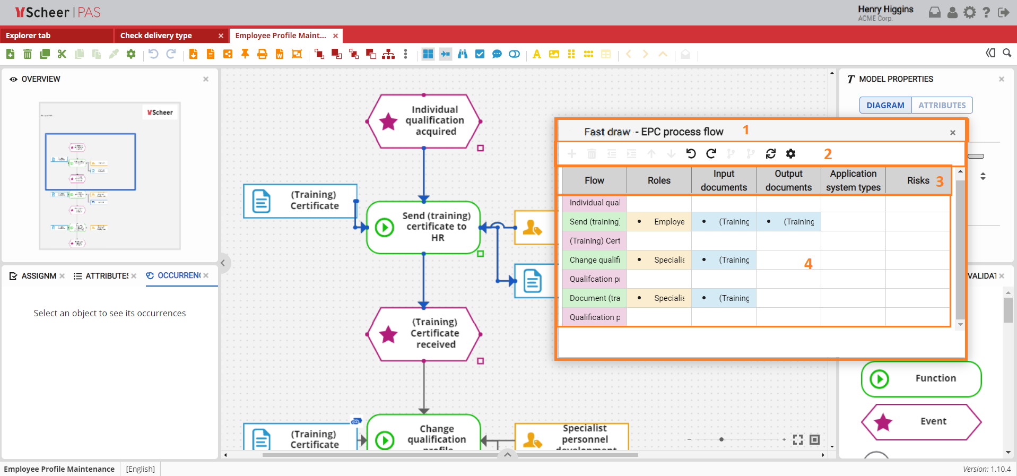1017x476 pixels.
Task: Click the logout icon in header
Action: (1003, 13)
